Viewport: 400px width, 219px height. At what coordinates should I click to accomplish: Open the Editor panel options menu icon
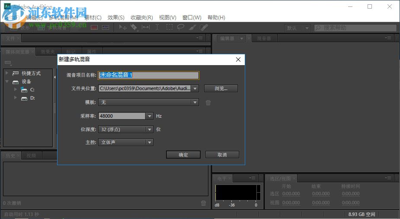(x=388, y=38)
